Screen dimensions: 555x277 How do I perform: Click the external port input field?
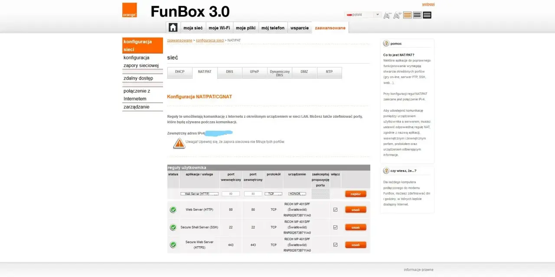tap(253, 194)
